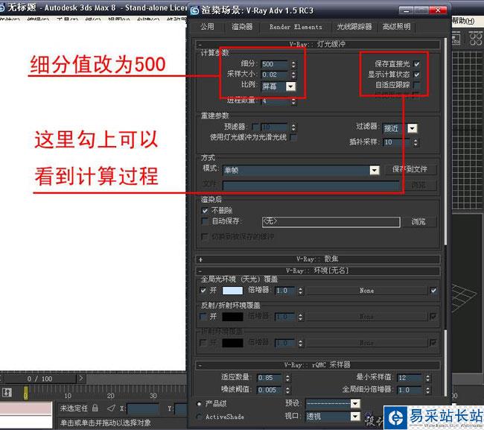484x430 pixels.
Task: Enable the 自动保存 checkbox
Action: (x=204, y=221)
